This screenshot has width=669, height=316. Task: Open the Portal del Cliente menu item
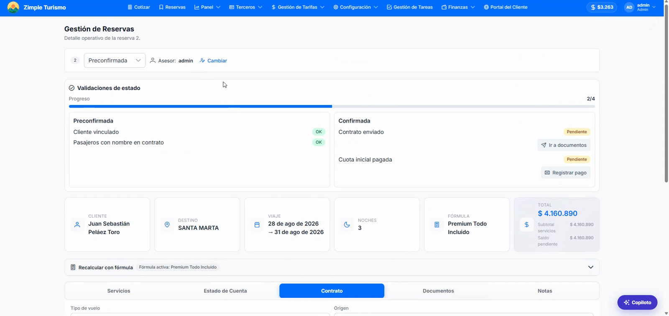point(506,7)
